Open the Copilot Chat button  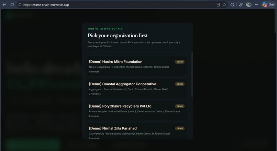(268, 5)
